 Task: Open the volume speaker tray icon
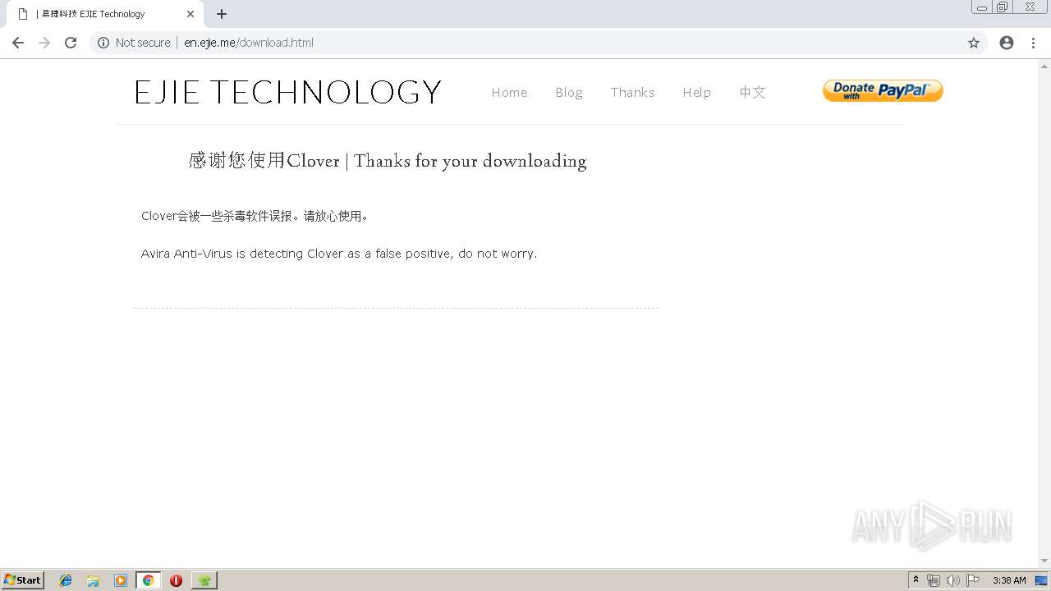(952, 580)
